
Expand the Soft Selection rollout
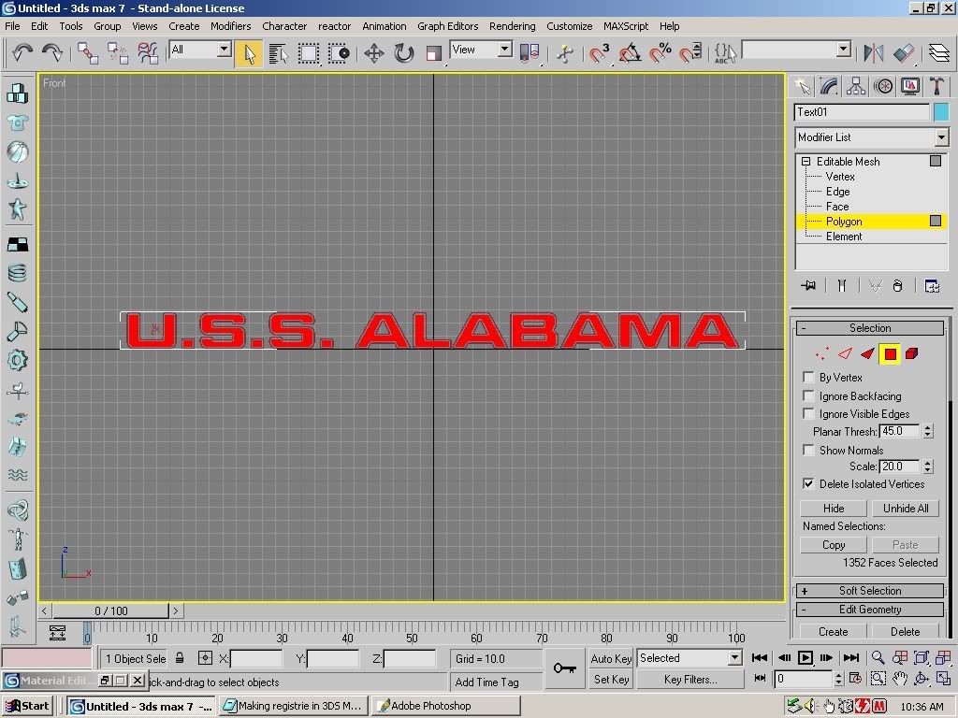[869, 591]
